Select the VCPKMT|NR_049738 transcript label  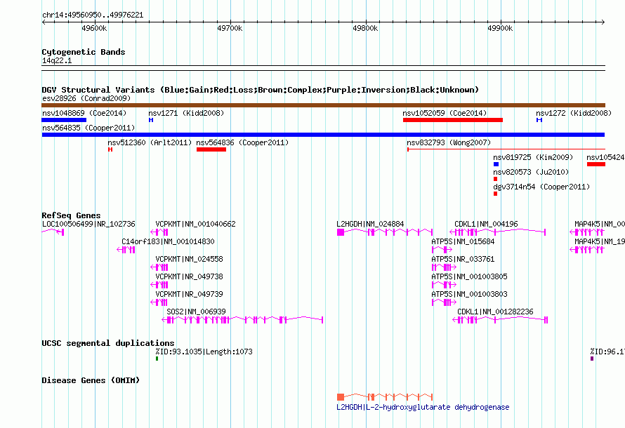[x=189, y=276]
